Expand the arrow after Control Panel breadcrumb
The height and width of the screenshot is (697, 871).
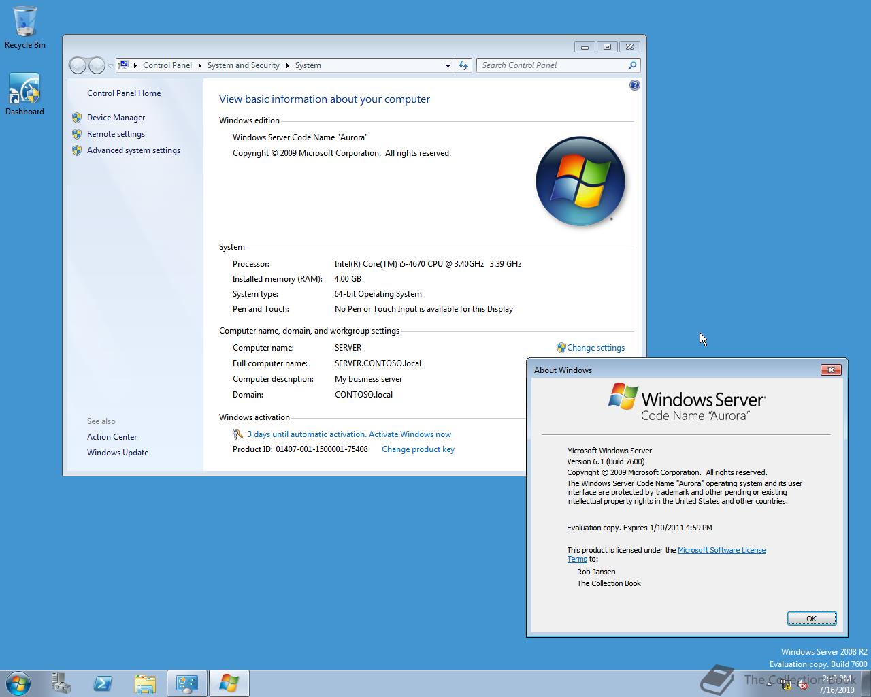[200, 65]
